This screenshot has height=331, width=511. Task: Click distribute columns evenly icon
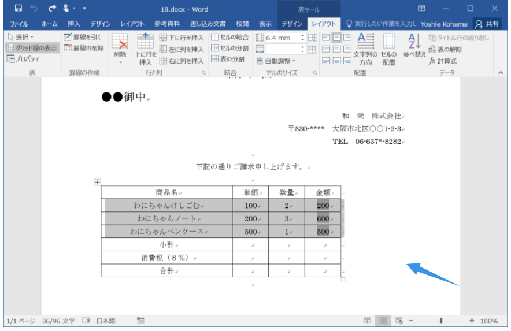312,50
